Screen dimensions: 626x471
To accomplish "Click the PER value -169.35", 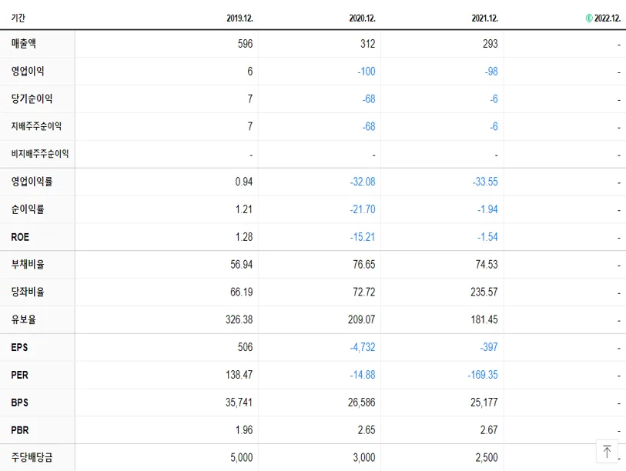I will pos(483,374).
